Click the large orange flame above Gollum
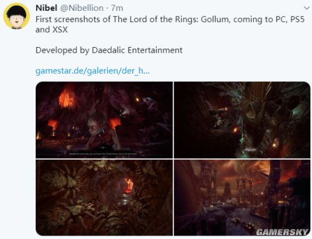312x239 pixels. point(67,98)
